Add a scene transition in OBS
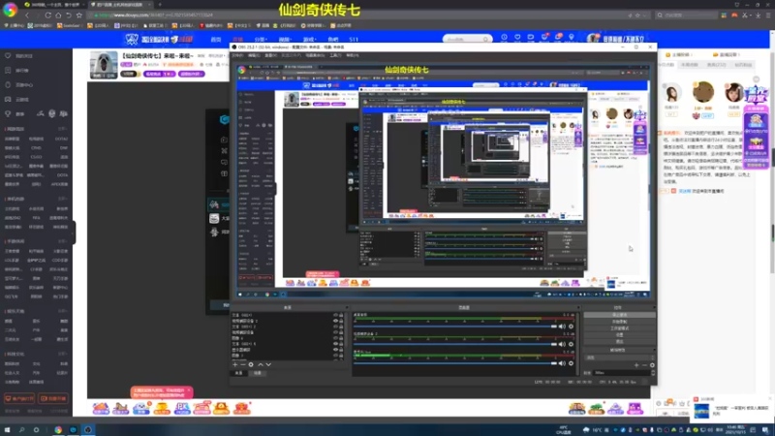The image size is (775, 436). point(636,365)
